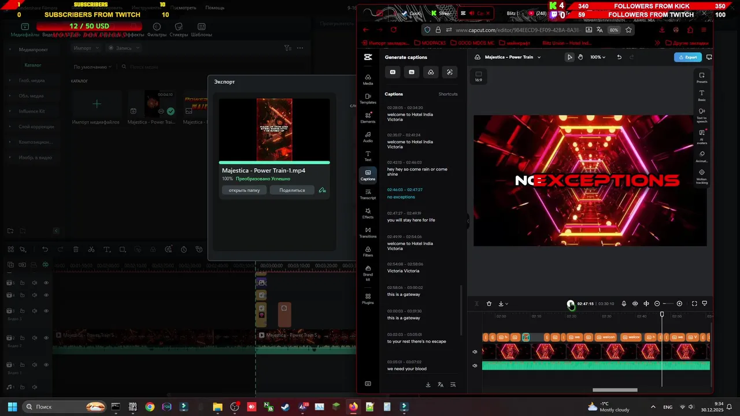Image resolution: width=740 pixels, height=416 pixels.
Task: Select the pointer tool in CapCut toolbar
Action: click(x=569, y=57)
